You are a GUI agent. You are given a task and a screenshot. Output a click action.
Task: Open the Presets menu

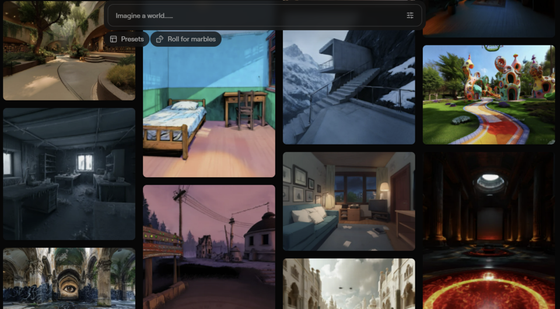click(127, 39)
